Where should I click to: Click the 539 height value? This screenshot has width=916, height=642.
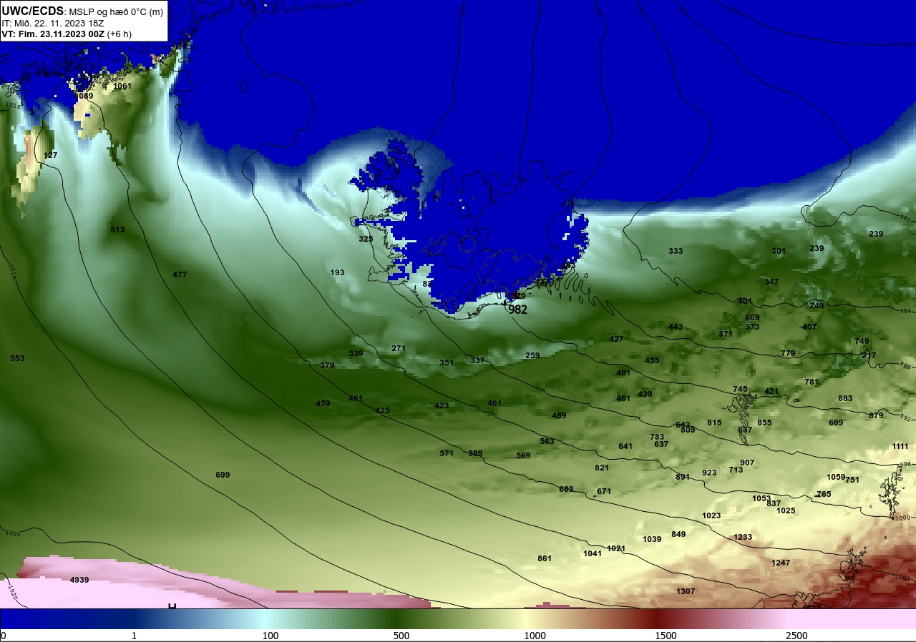pyautogui.click(x=356, y=353)
